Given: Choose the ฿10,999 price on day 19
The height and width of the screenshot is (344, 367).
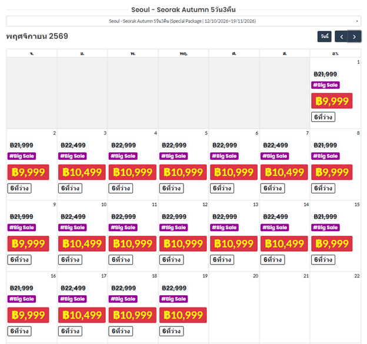Looking at the screenshot, I should coord(183,315).
